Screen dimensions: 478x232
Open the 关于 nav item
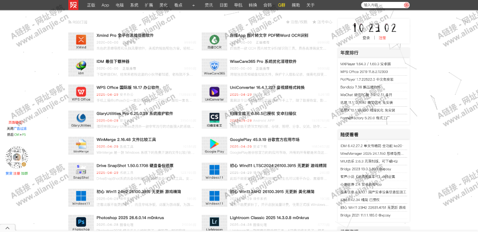pos(310,5)
